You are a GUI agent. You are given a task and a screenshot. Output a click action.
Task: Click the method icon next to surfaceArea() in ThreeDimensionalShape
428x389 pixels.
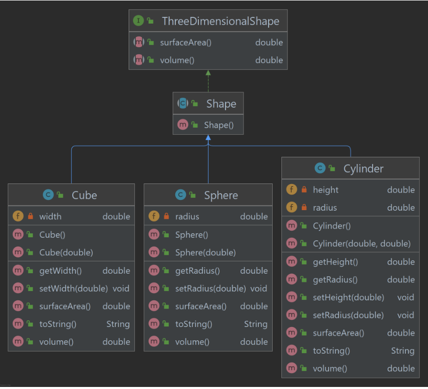pos(138,42)
